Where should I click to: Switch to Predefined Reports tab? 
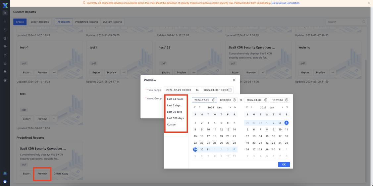86,22
